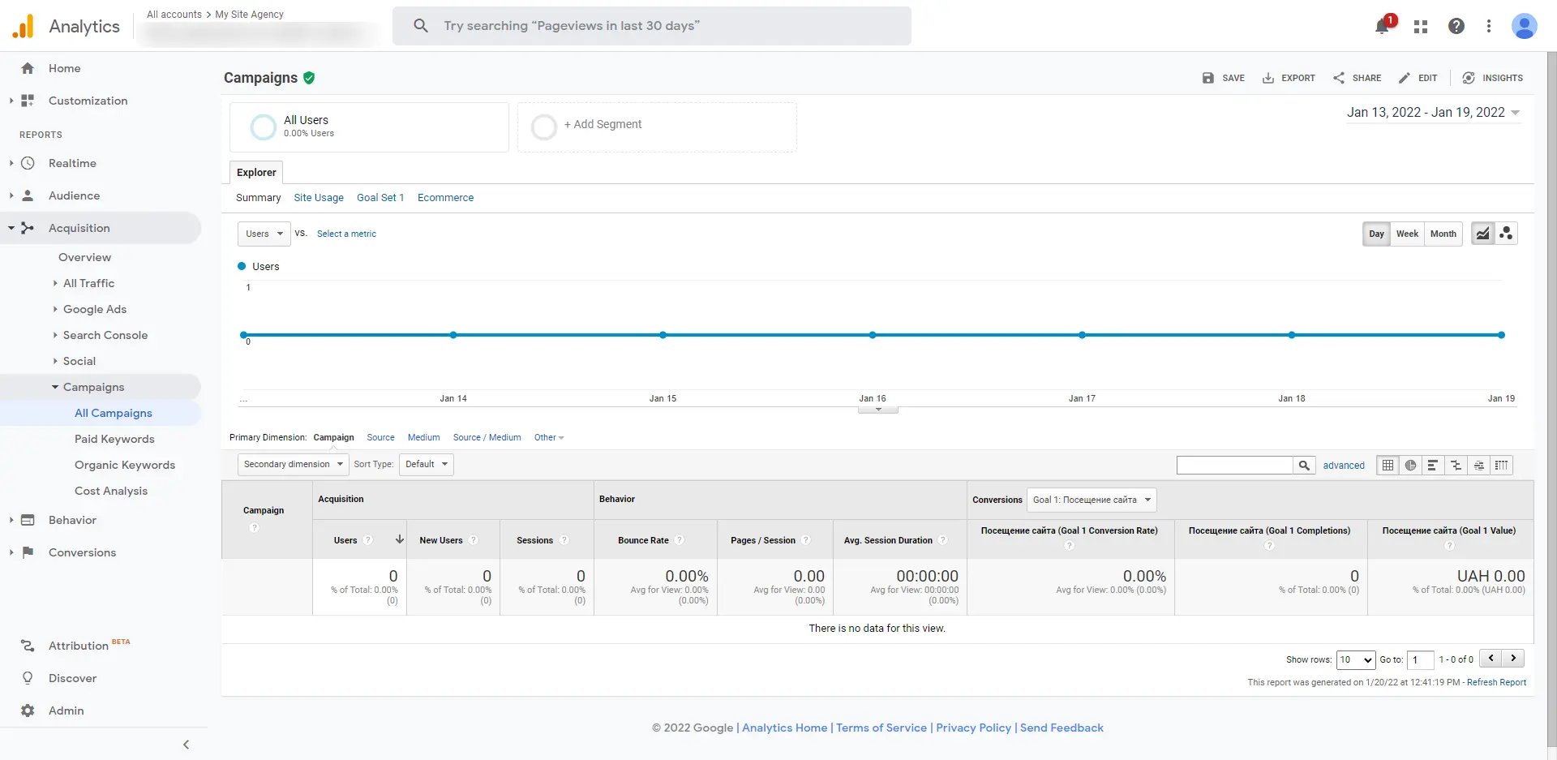Image resolution: width=1557 pixels, height=760 pixels.
Task: Open the motion chart view
Action: click(1507, 234)
